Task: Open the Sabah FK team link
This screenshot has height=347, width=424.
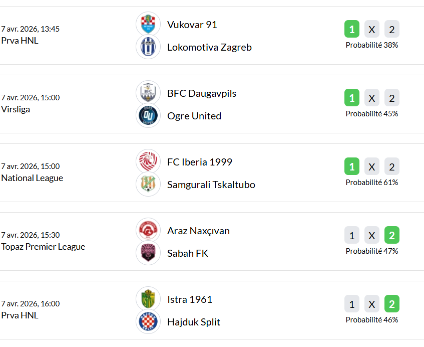Action: coord(188,253)
